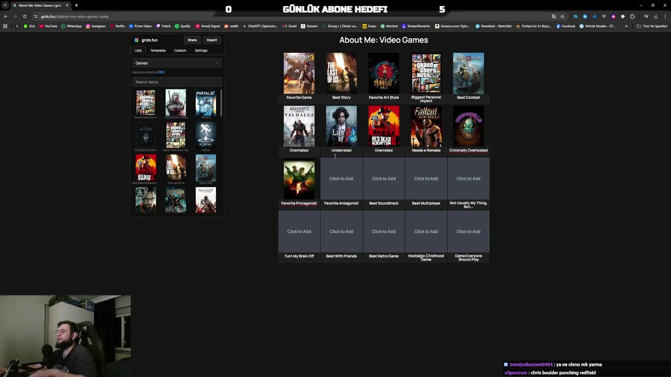Focus the Search items field
Image resolution: width=671 pixels, height=377 pixels.
coord(177,82)
